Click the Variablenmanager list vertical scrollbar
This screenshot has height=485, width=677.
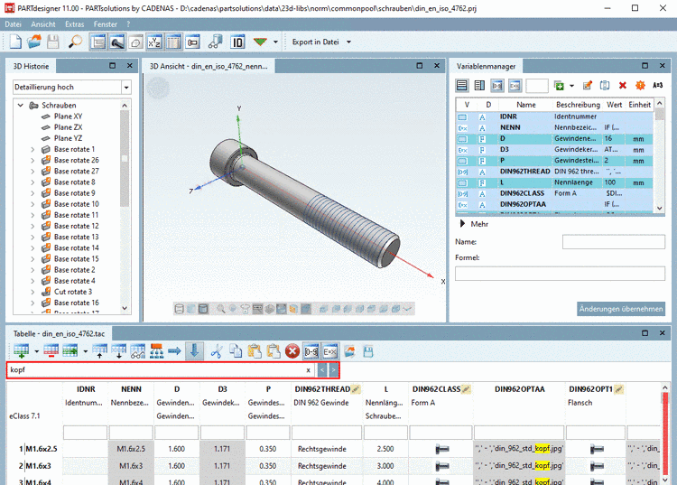coord(659,155)
